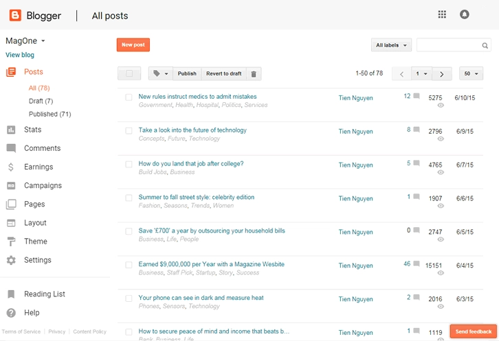Click the Send feedback button
Viewport: 499px width, 341px height.
[473, 331]
